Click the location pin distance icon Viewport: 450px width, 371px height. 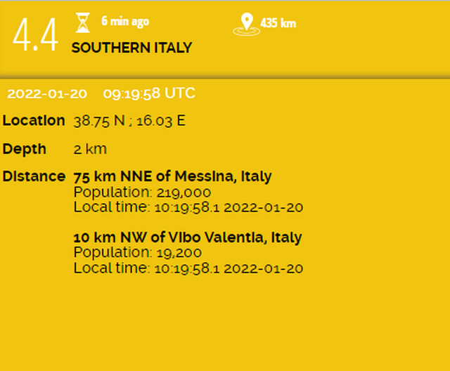pyautogui.click(x=245, y=23)
